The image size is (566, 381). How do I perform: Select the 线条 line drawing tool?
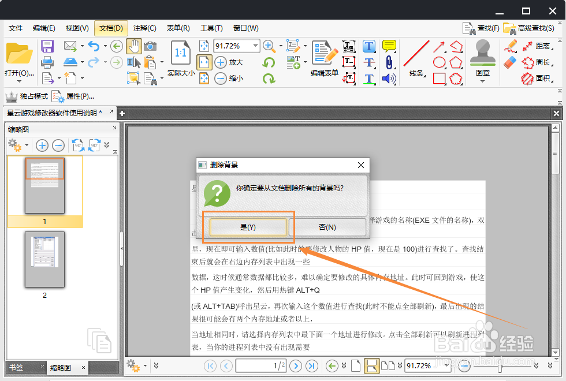coord(416,54)
